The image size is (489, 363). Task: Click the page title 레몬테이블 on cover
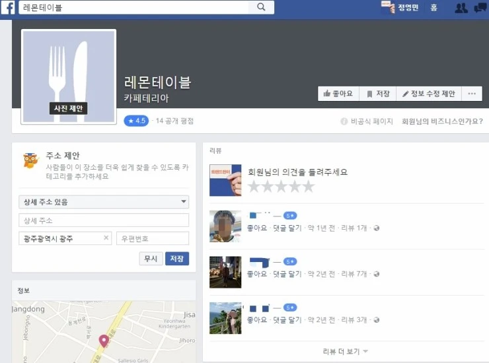click(157, 82)
